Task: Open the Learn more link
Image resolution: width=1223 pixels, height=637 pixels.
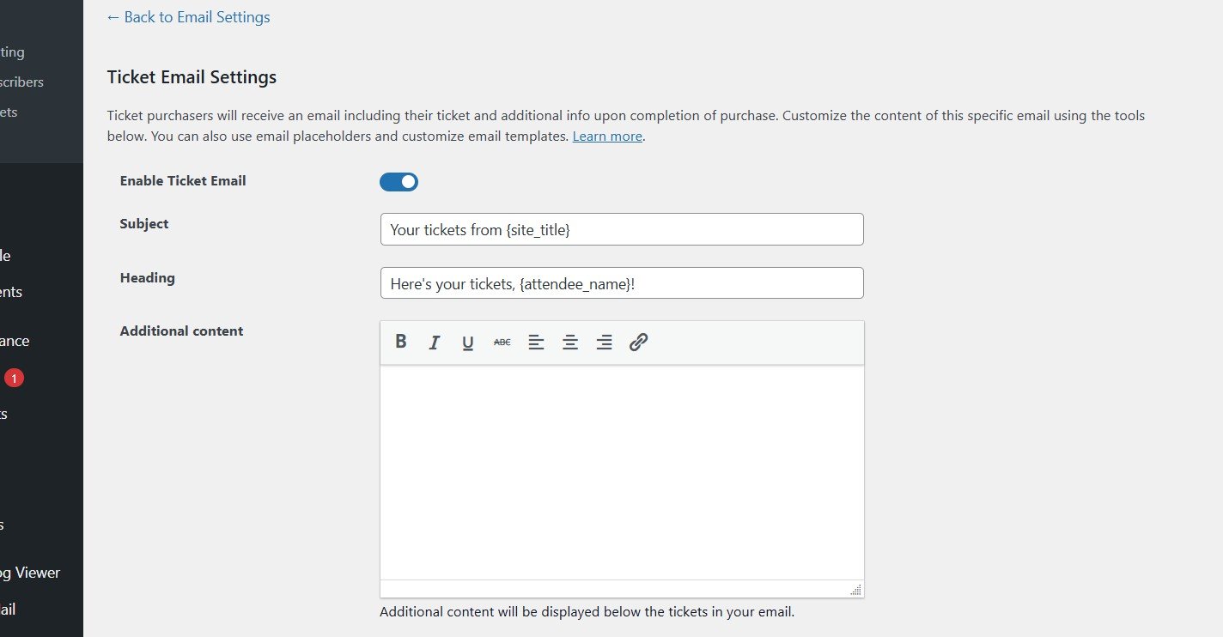Action: click(x=606, y=136)
